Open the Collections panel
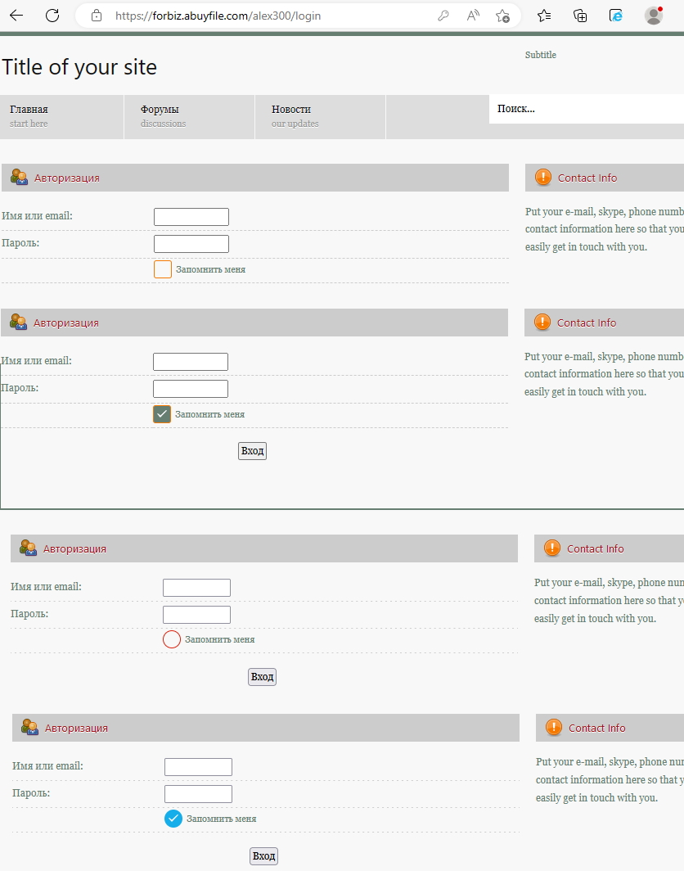Screen dimensions: 684x871 [x=580, y=16]
